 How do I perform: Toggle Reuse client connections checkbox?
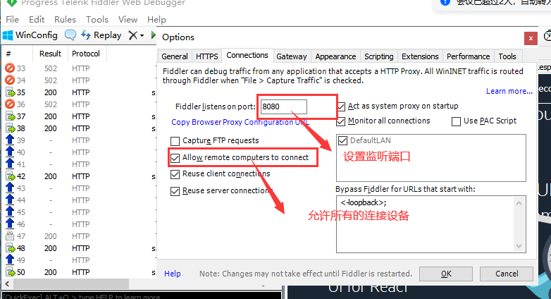click(x=175, y=174)
